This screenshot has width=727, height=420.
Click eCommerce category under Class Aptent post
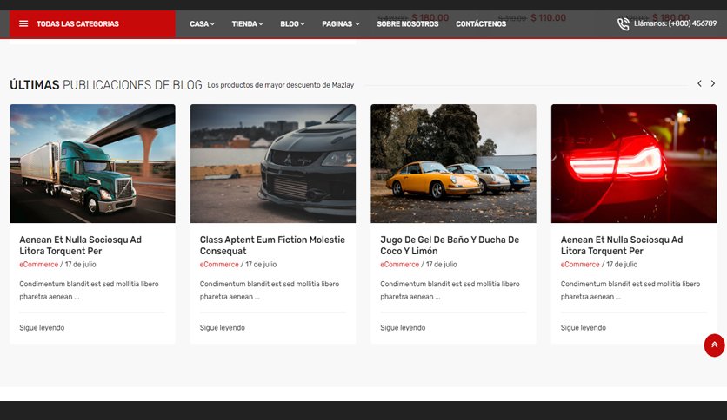[x=219, y=264]
